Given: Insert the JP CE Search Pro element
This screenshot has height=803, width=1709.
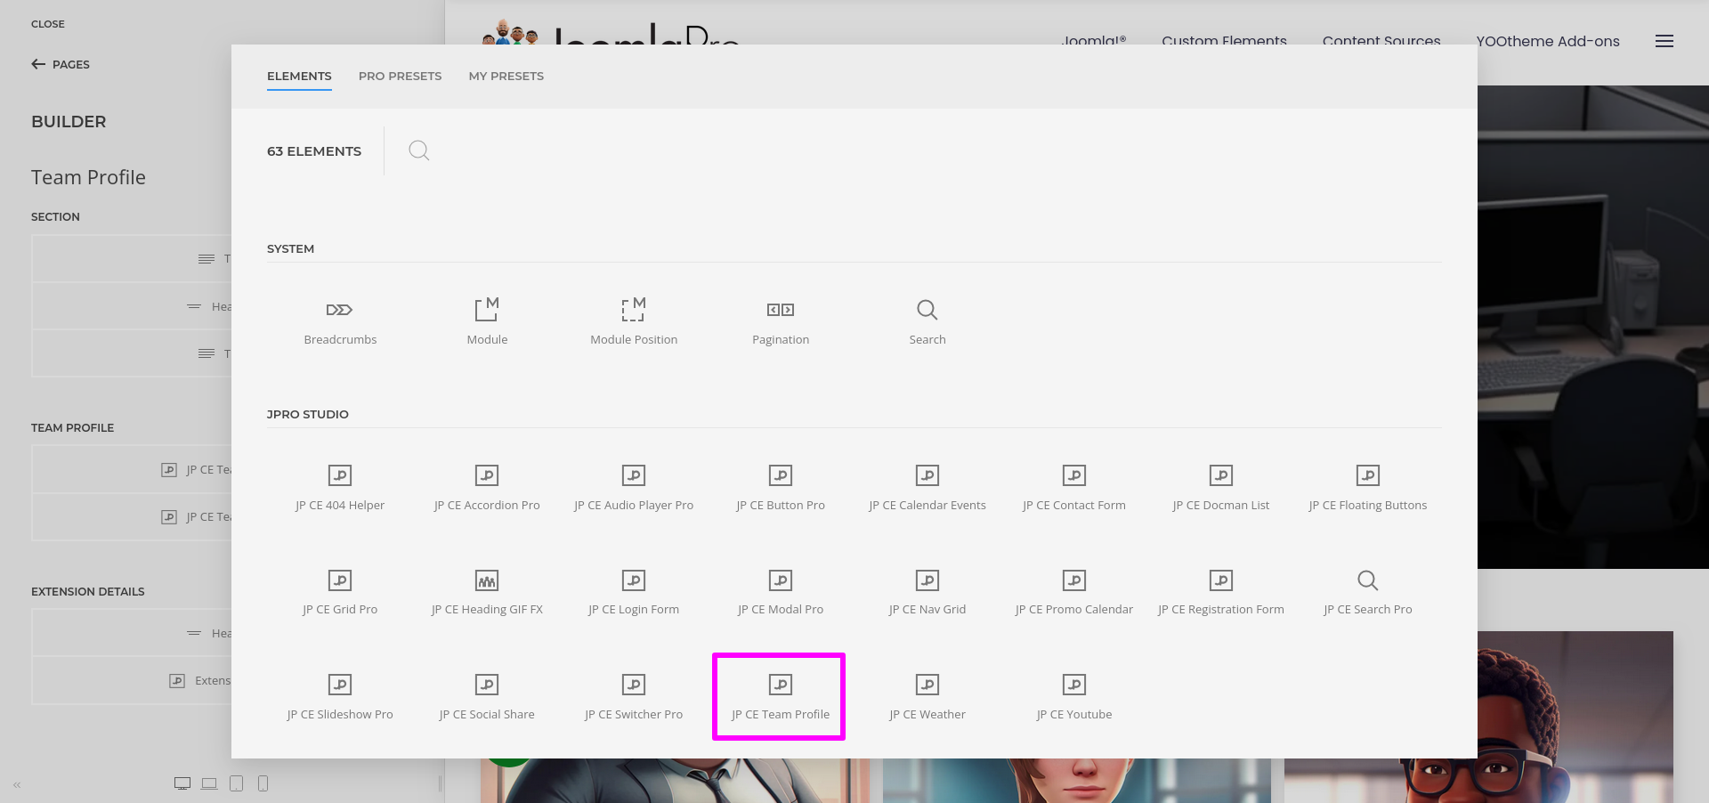Looking at the screenshot, I should click(1367, 593).
